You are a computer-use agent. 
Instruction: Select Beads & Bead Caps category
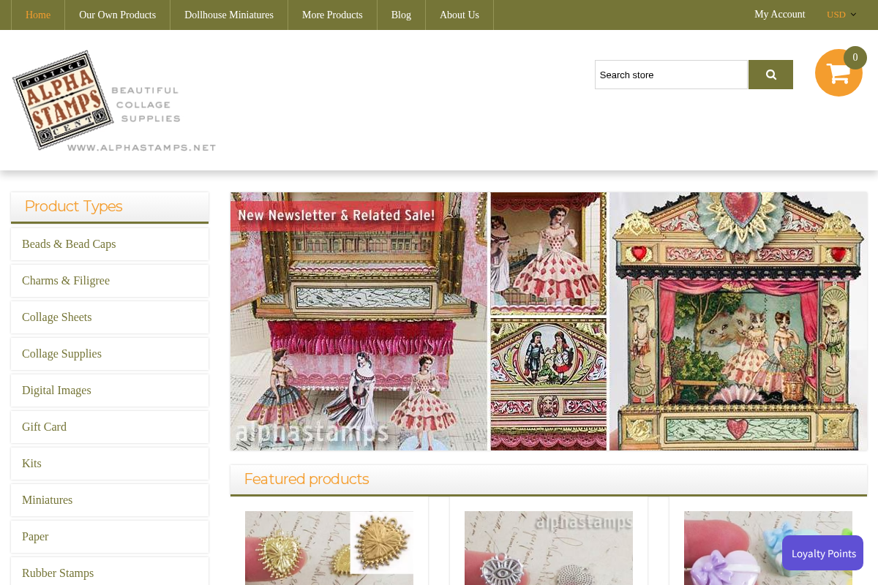tap(69, 244)
